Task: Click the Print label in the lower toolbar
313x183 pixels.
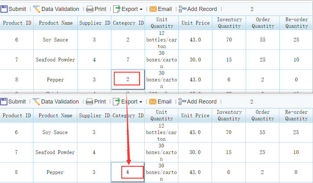Action: (100, 102)
